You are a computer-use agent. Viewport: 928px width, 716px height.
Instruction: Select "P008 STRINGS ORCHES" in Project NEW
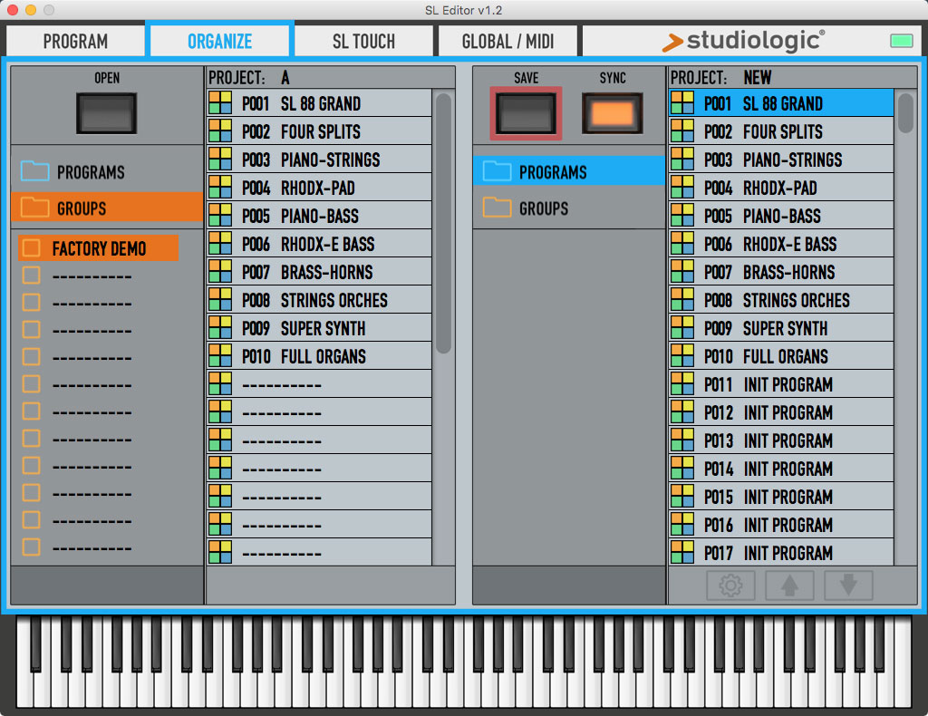click(x=781, y=299)
